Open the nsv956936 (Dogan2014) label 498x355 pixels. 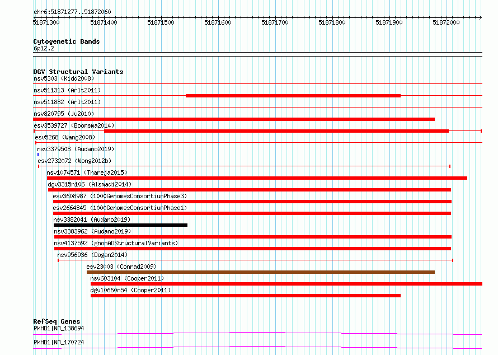coord(92,255)
